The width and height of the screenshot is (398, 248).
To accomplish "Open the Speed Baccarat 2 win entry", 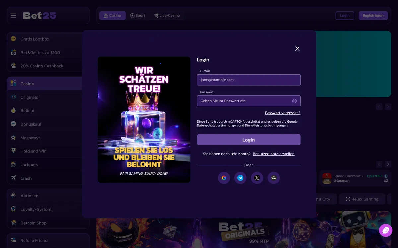I will [355, 179].
